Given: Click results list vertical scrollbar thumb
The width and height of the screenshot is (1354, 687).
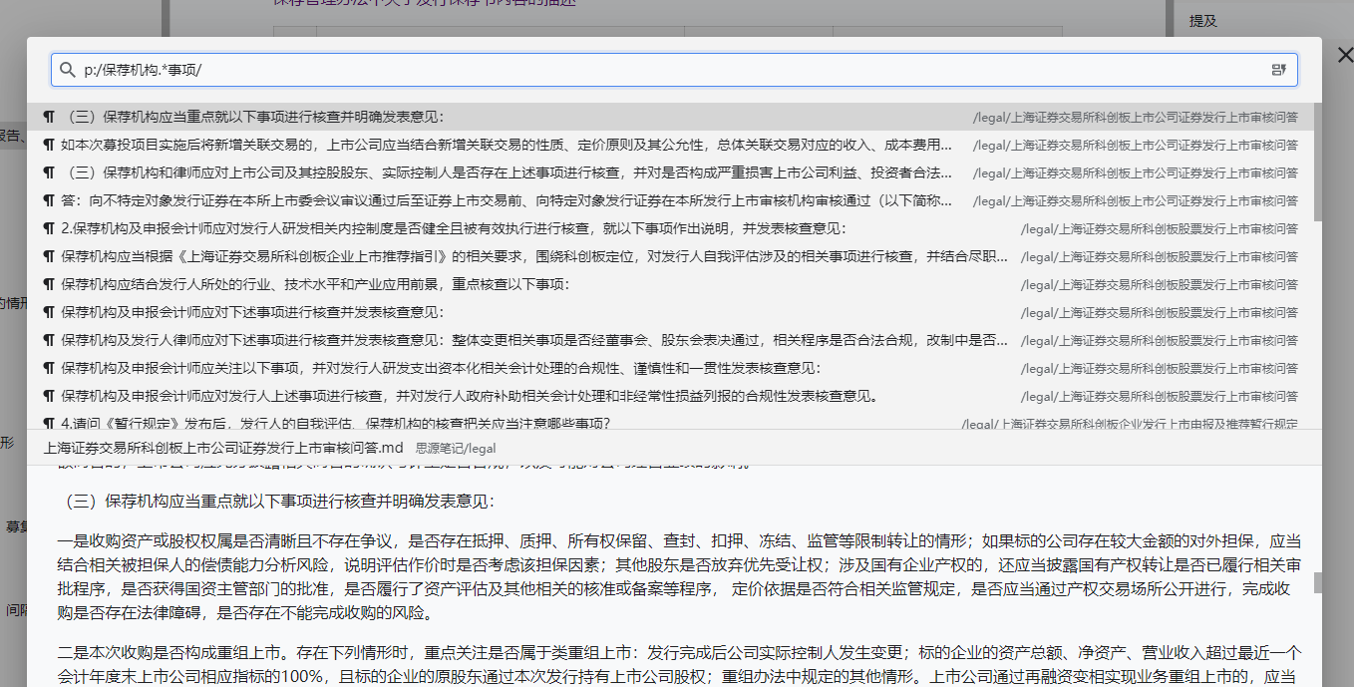Looking at the screenshot, I should [1318, 163].
